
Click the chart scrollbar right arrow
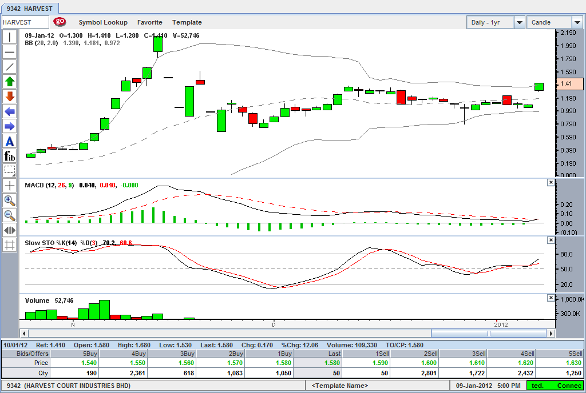[551, 334]
